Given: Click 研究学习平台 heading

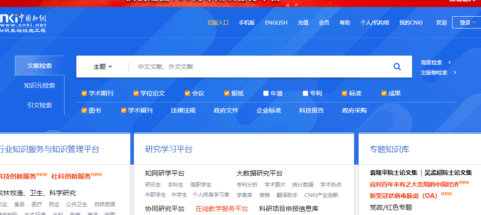Looking at the screenshot, I should [x=169, y=149].
